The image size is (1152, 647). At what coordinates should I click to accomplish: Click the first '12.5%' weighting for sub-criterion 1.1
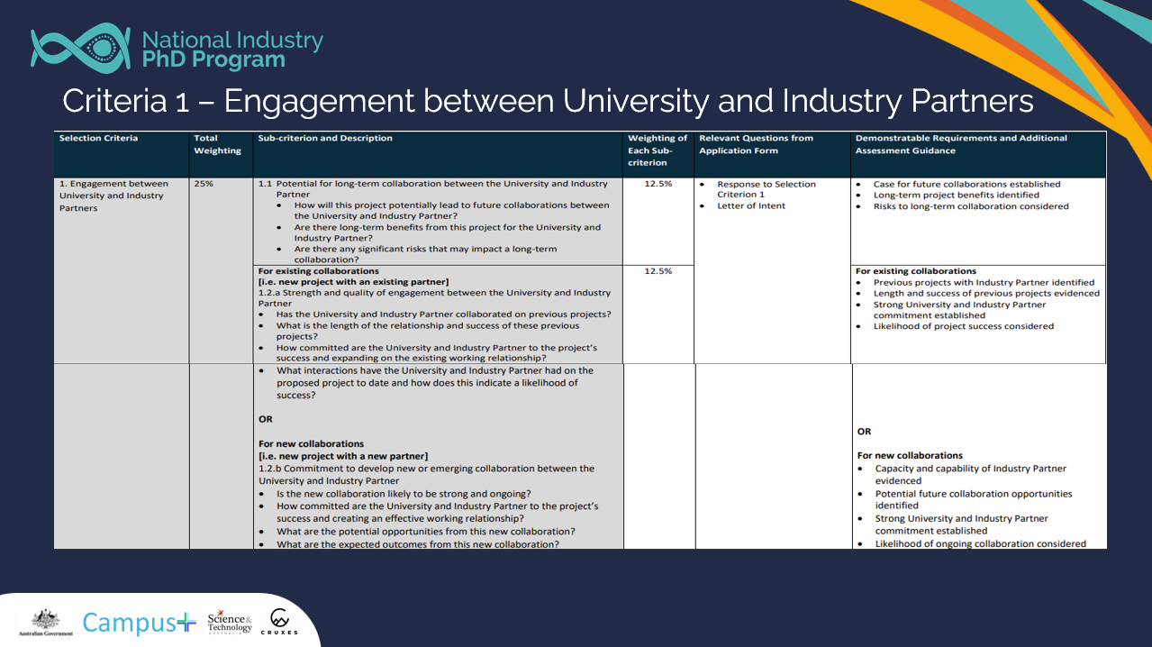658,184
